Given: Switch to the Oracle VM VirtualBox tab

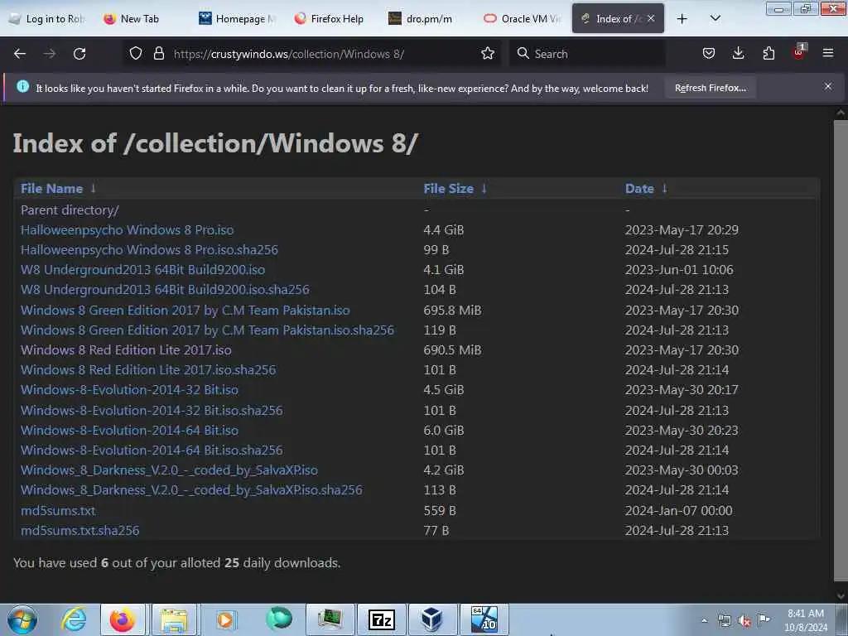Looking at the screenshot, I should click(522, 19).
